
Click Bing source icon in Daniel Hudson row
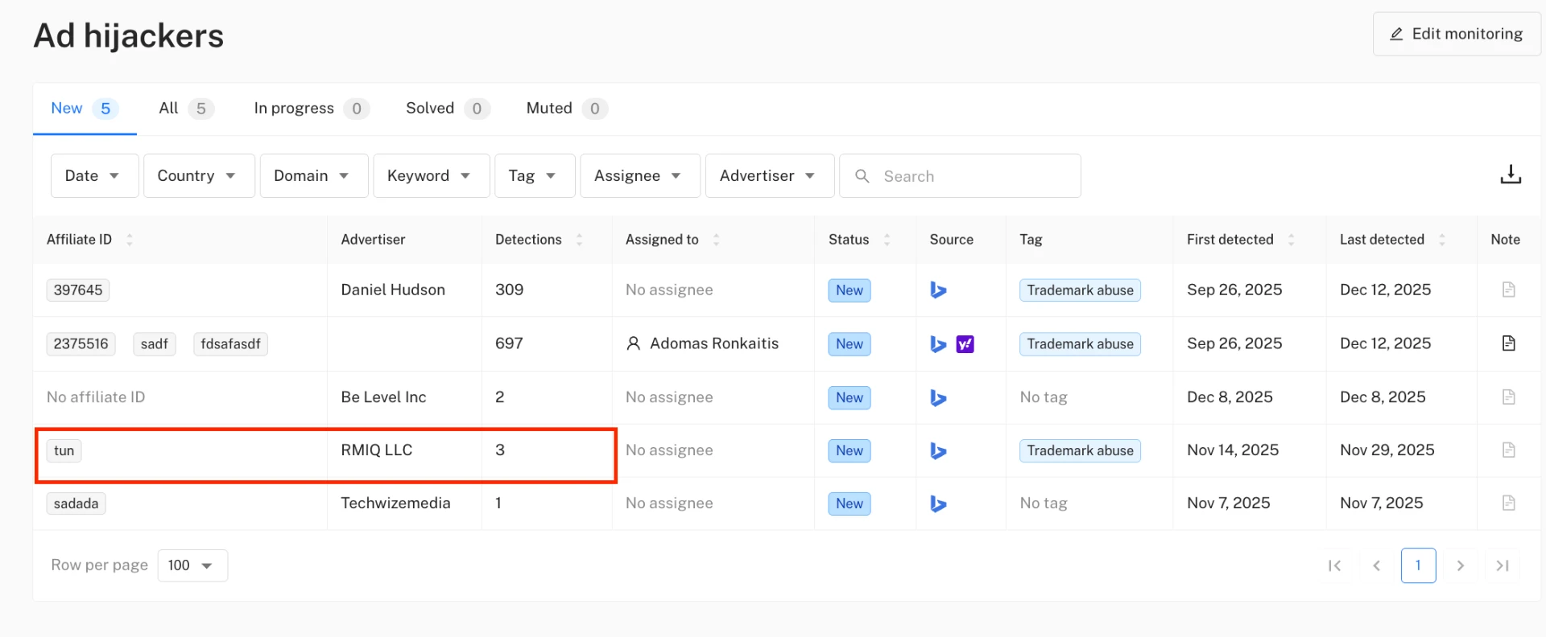[x=938, y=290]
